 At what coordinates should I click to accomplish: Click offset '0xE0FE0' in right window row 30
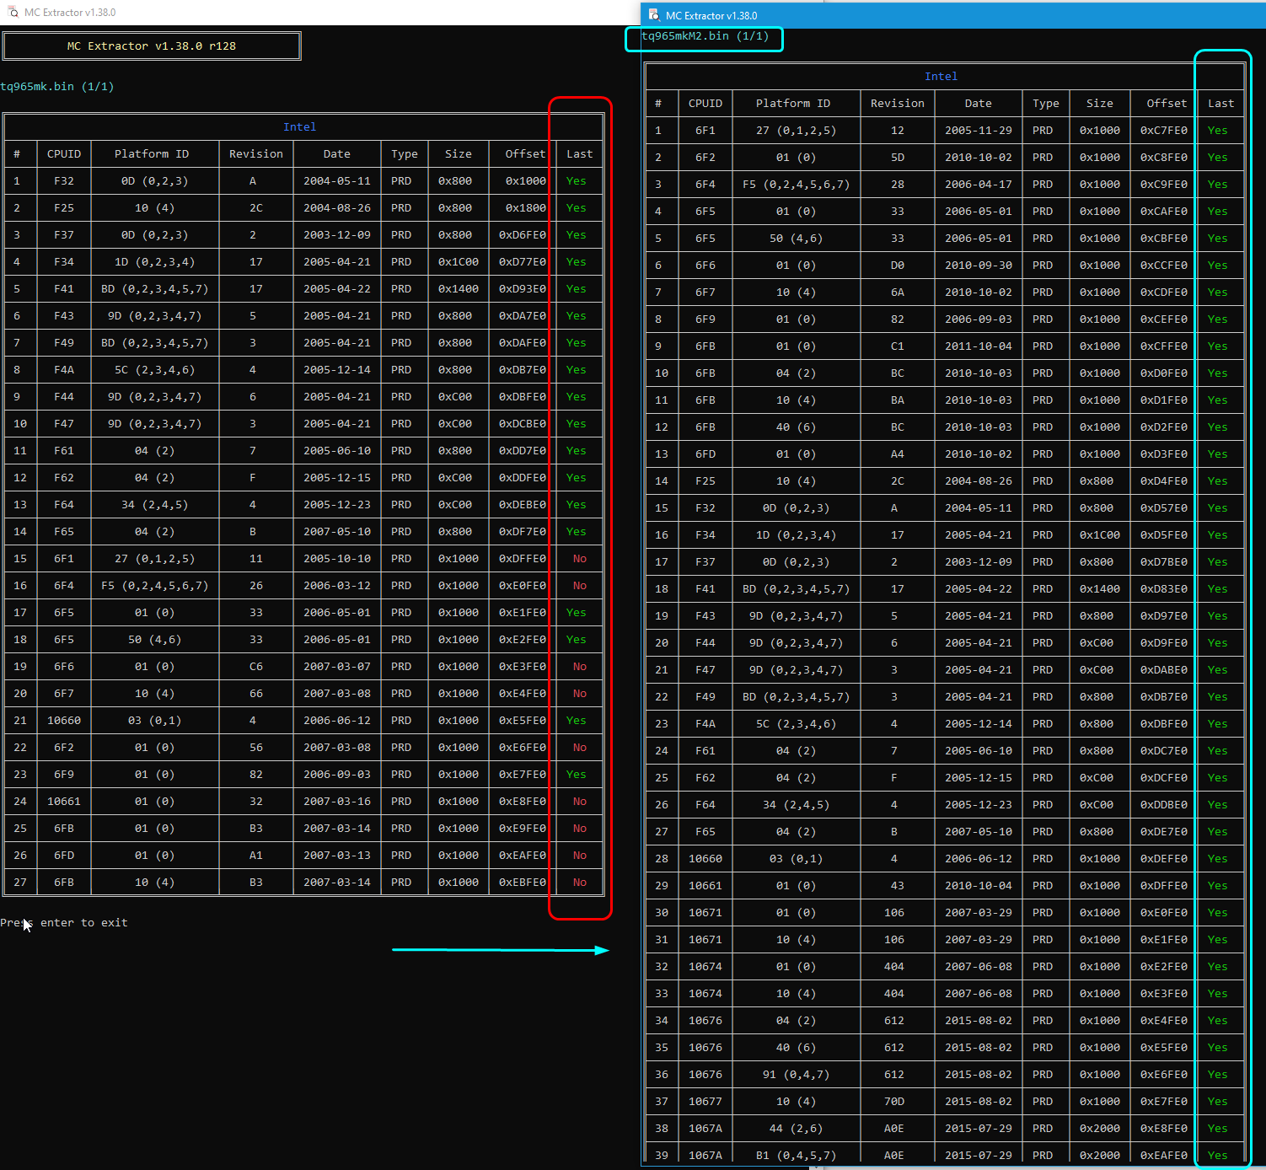[1164, 913]
